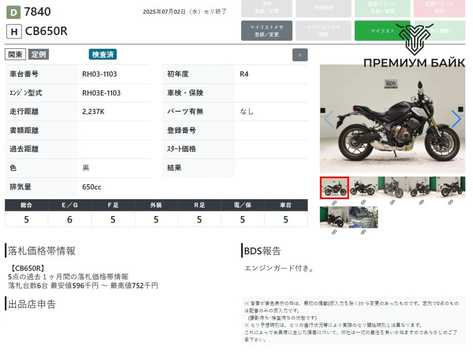Select the exhaust underside thumbnail

(363, 217)
